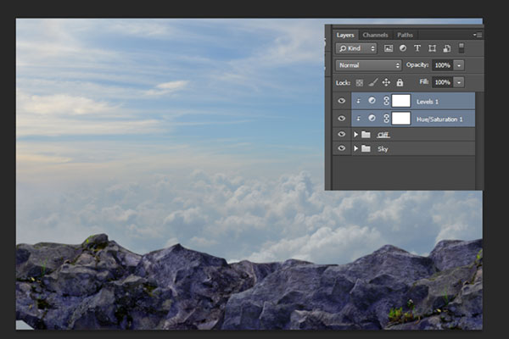Click the shape layer filter icon
Image resolution: width=509 pixels, height=339 pixels.
click(x=432, y=48)
